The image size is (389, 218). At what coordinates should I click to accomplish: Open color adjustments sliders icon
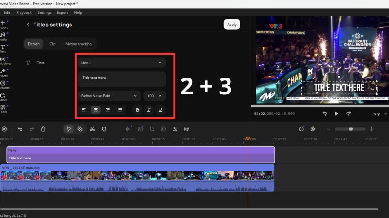coord(175,129)
